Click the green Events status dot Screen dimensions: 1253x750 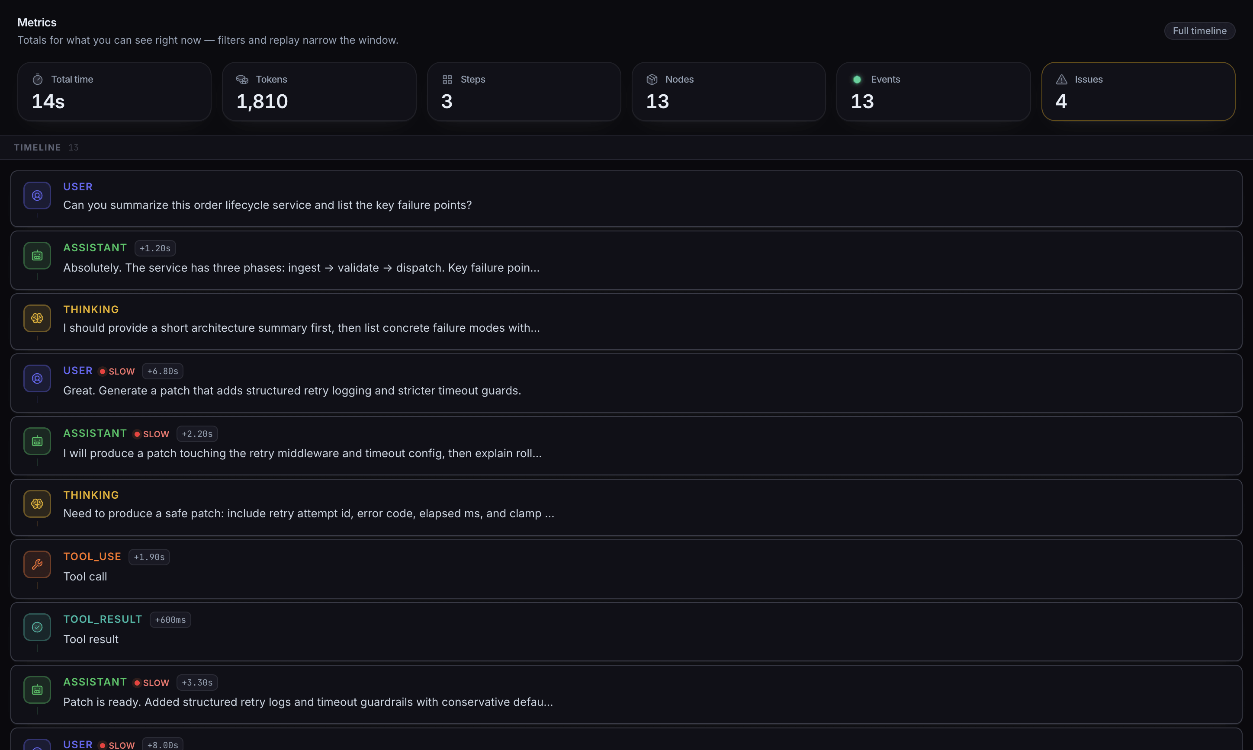[857, 79]
